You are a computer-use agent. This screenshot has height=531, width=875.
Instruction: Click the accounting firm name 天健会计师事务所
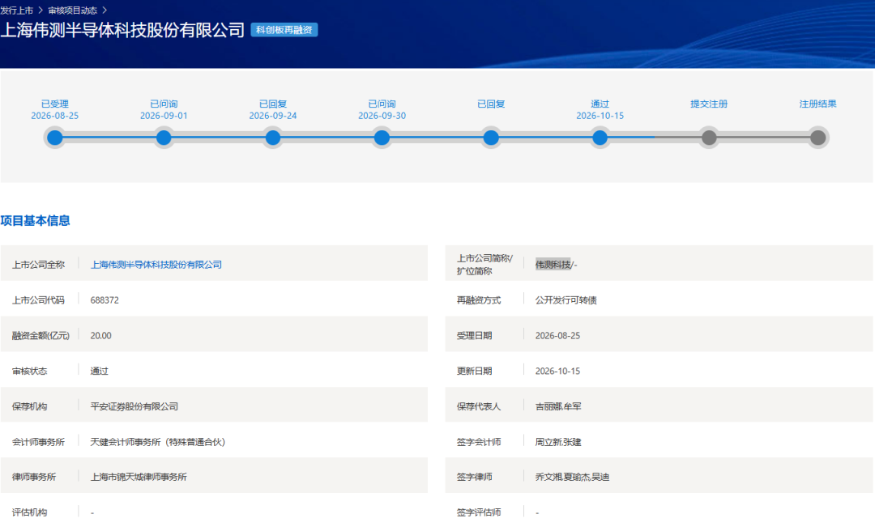[x=158, y=442]
